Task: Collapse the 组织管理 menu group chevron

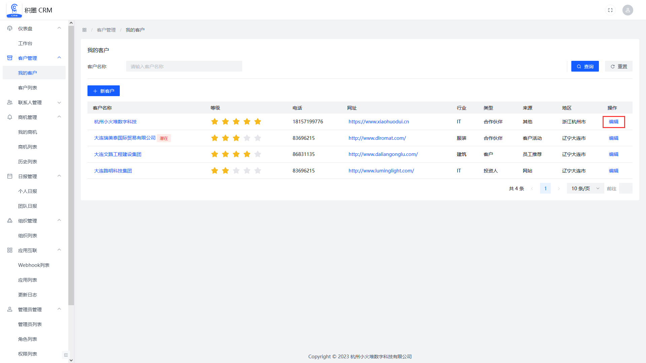Action: pyautogui.click(x=59, y=220)
